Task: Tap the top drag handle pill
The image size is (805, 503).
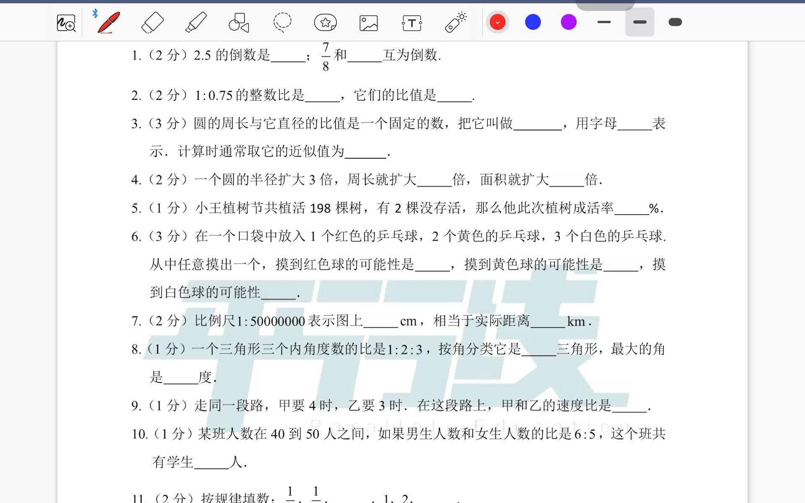Action: [605, 5]
